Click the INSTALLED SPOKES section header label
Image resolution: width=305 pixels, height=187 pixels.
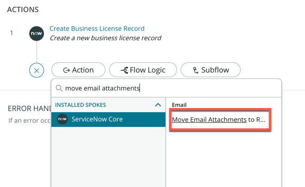pos(80,105)
